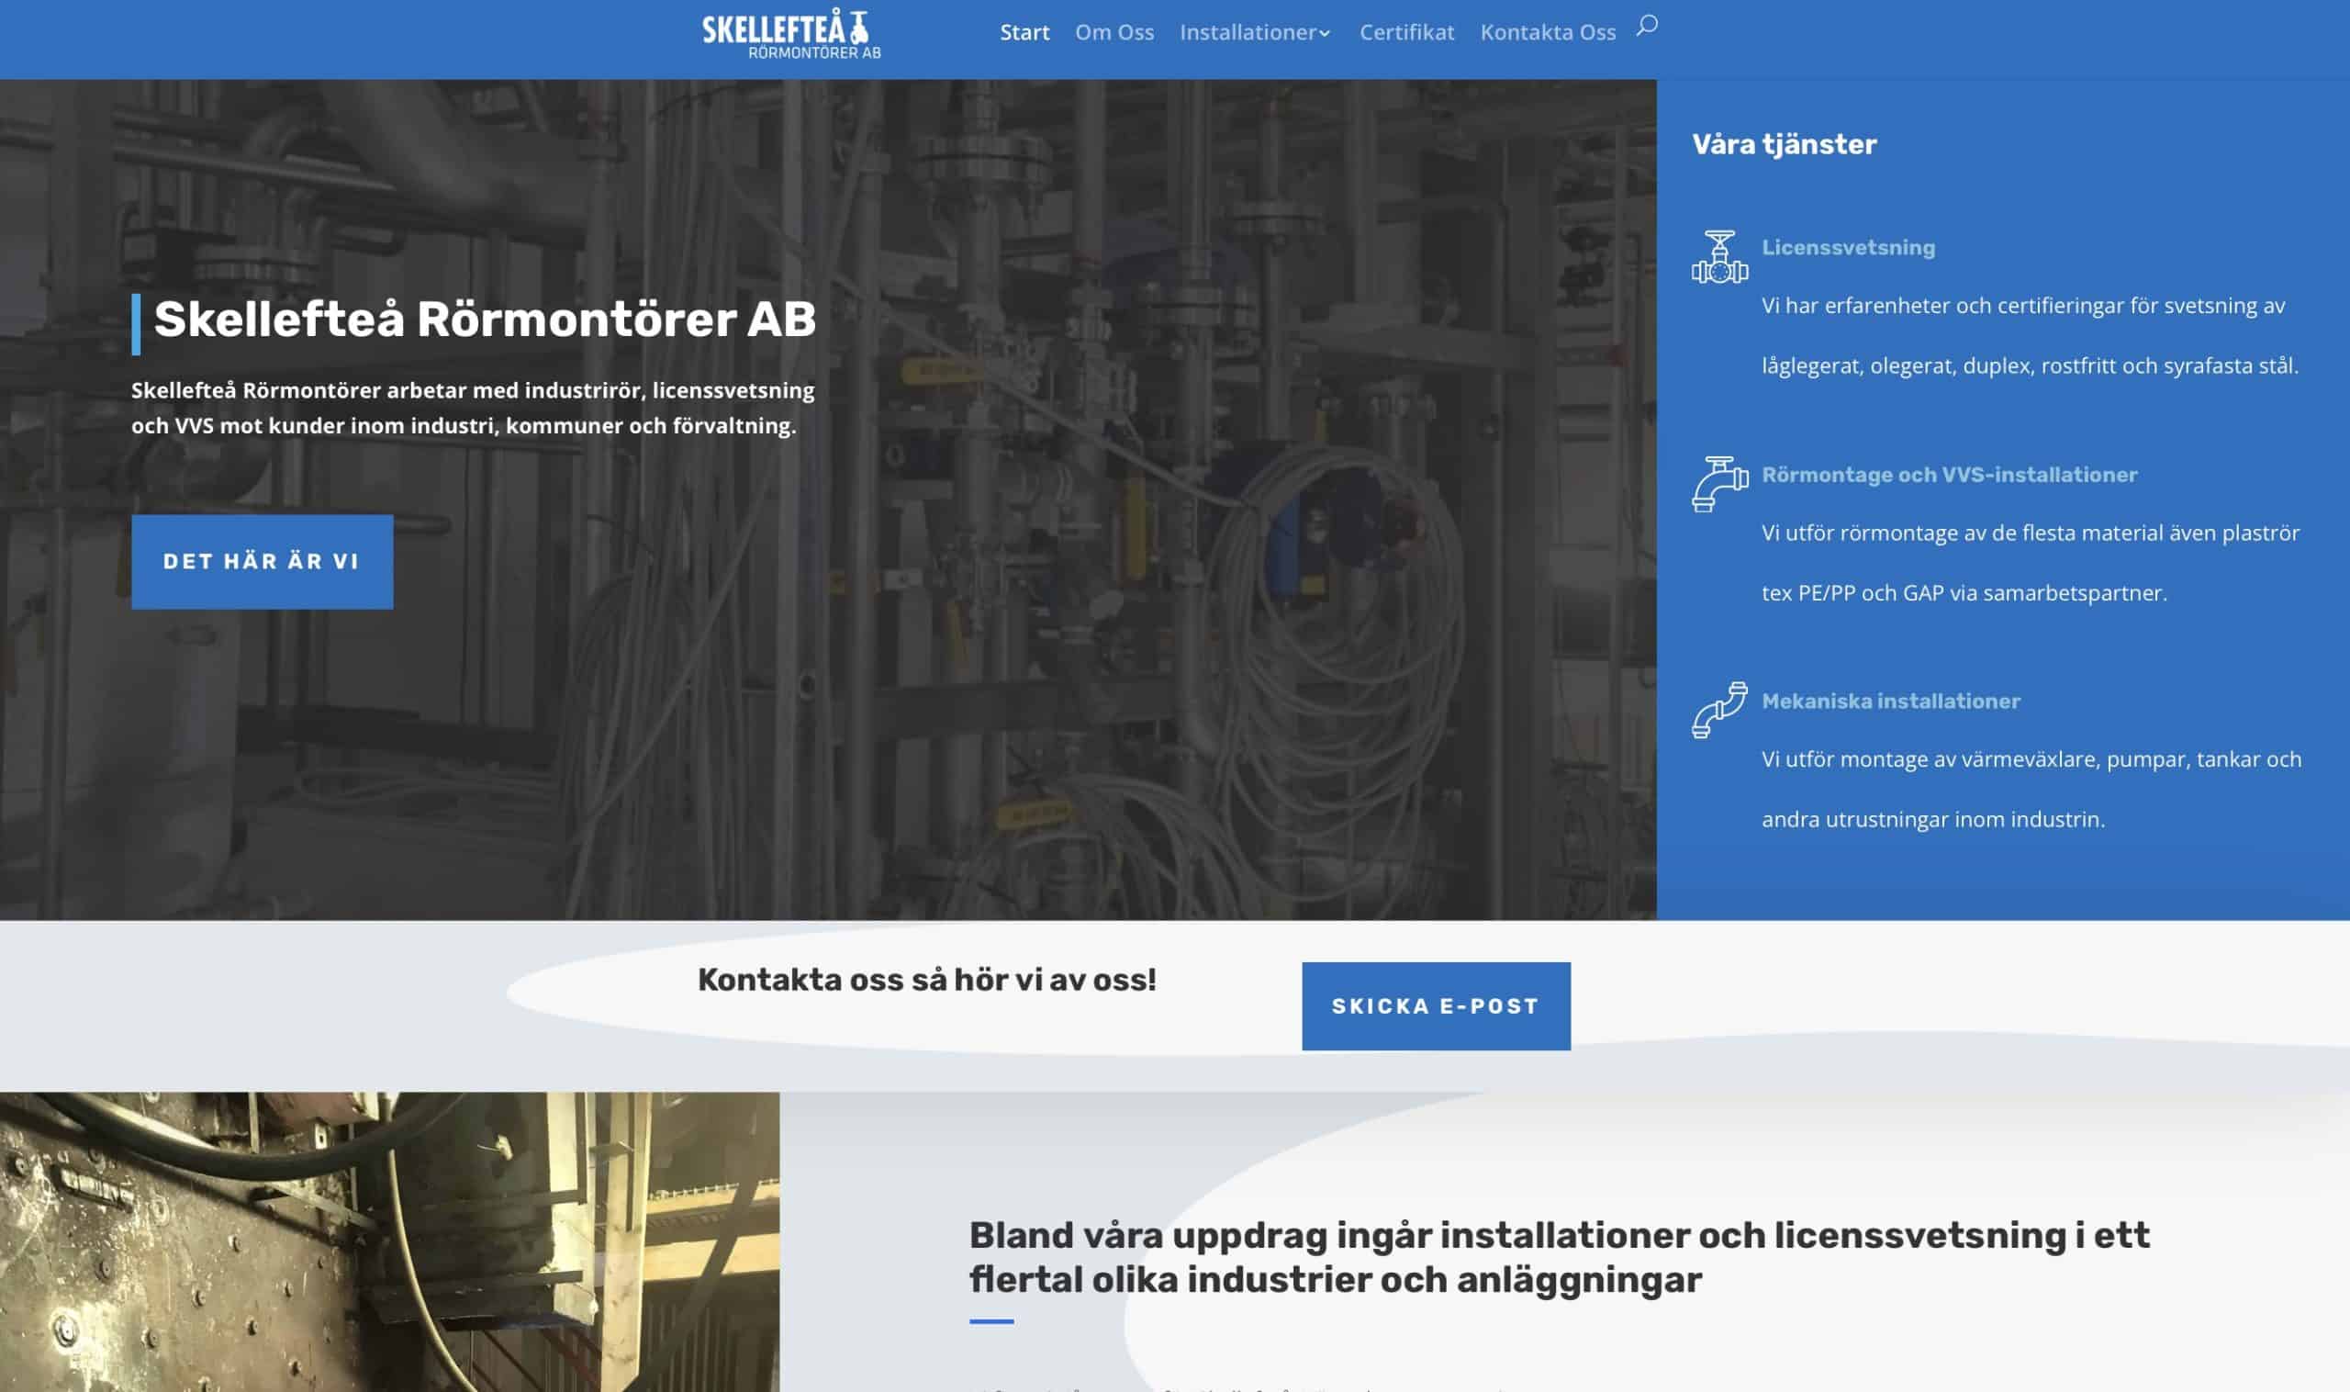The height and width of the screenshot is (1392, 2350).
Task: Open Rörmontage och VVS-installationer heading link
Action: click(1949, 475)
